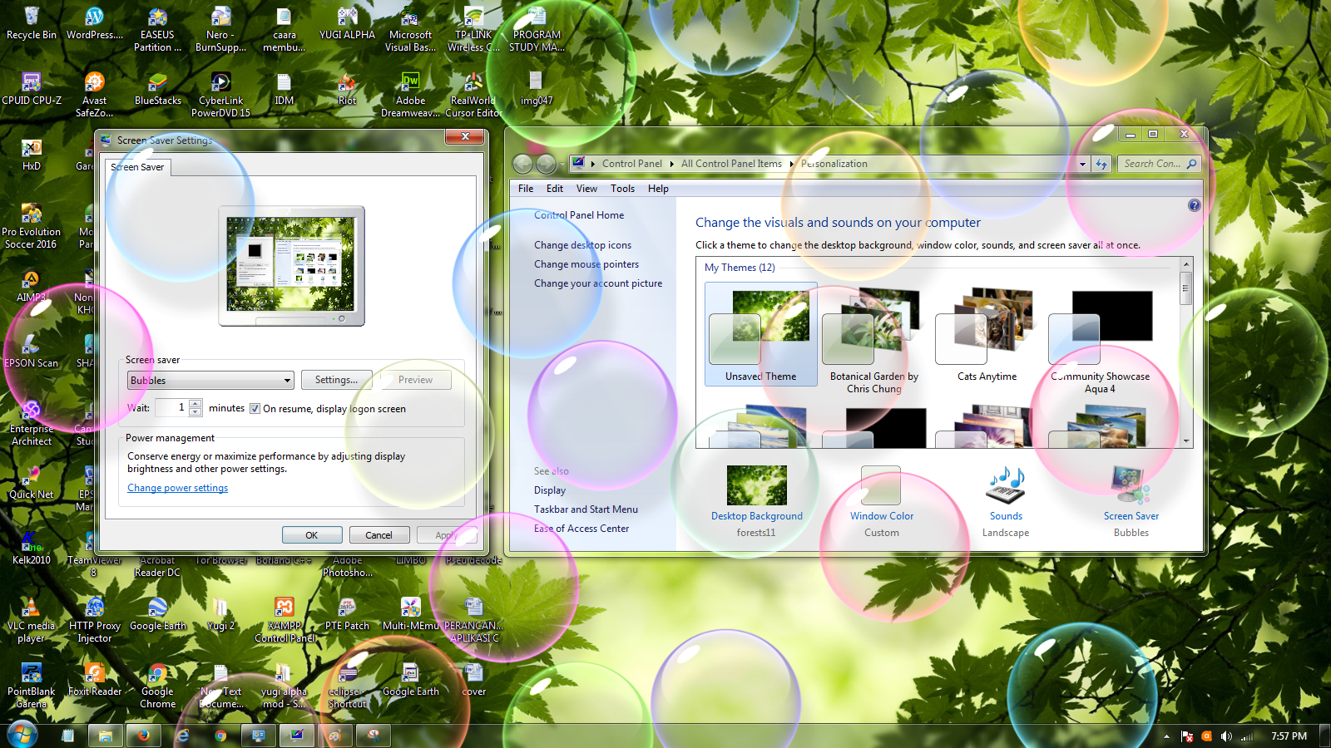Launch Avast SafeZone browser shortcut
This screenshot has width=1331, height=748.
click(94, 94)
